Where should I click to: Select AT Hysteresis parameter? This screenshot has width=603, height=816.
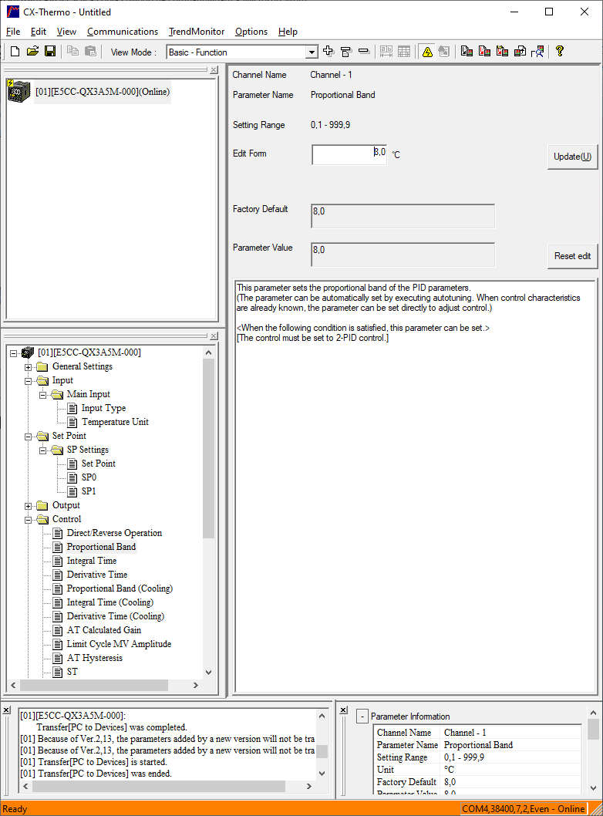(95, 658)
